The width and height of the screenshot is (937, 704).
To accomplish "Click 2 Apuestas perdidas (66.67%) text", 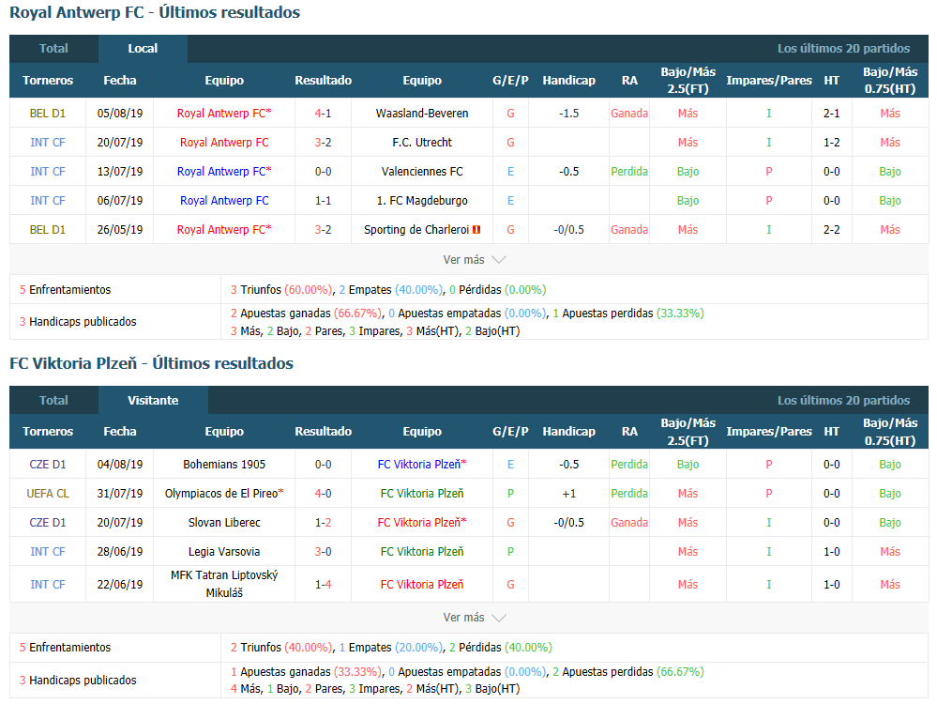I will [628, 672].
